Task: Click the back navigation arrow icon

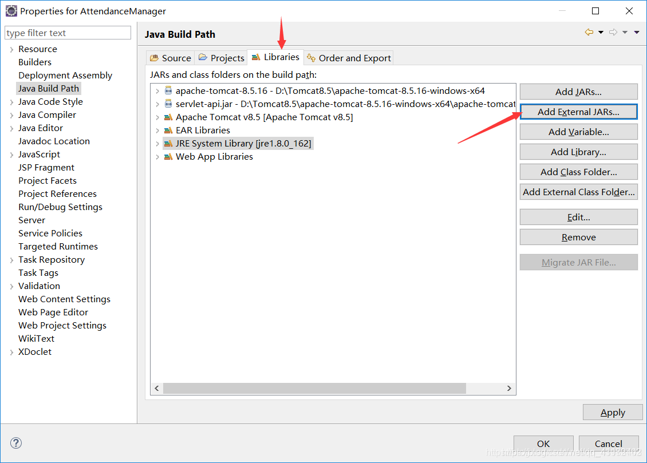Action: click(x=589, y=32)
